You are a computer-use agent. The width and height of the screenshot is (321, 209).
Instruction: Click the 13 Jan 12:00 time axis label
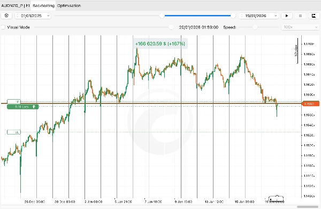tap(214, 201)
